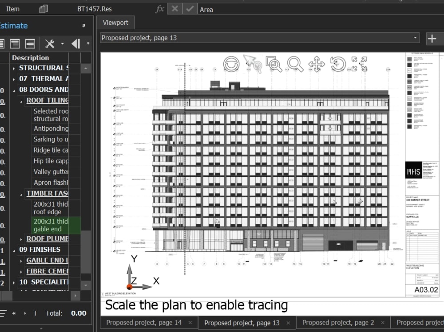Click the partly visible estimate layout icon
444x332 pixels.
click(x=2, y=43)
